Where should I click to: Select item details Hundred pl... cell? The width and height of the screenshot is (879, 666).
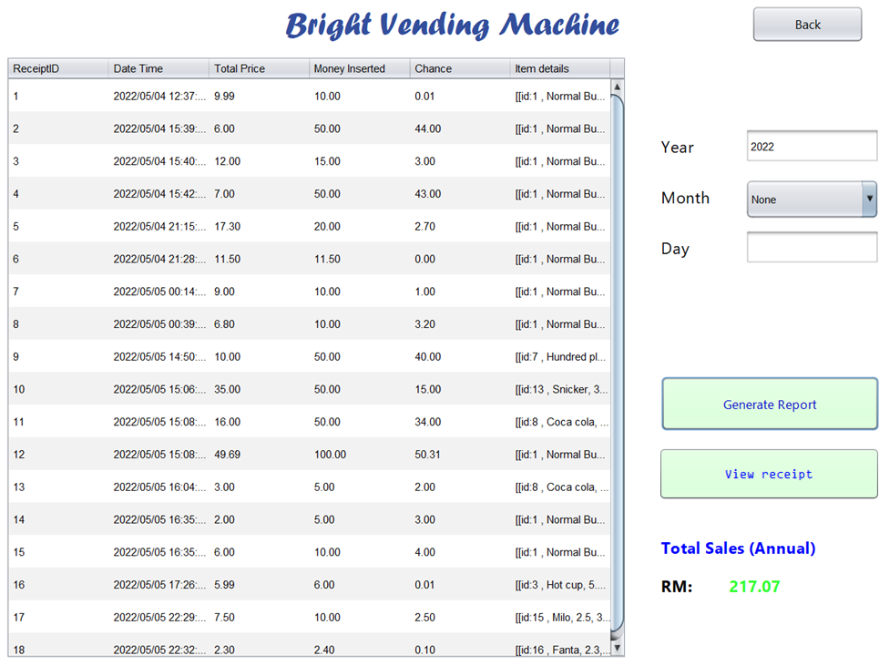(x=560, y=356)
